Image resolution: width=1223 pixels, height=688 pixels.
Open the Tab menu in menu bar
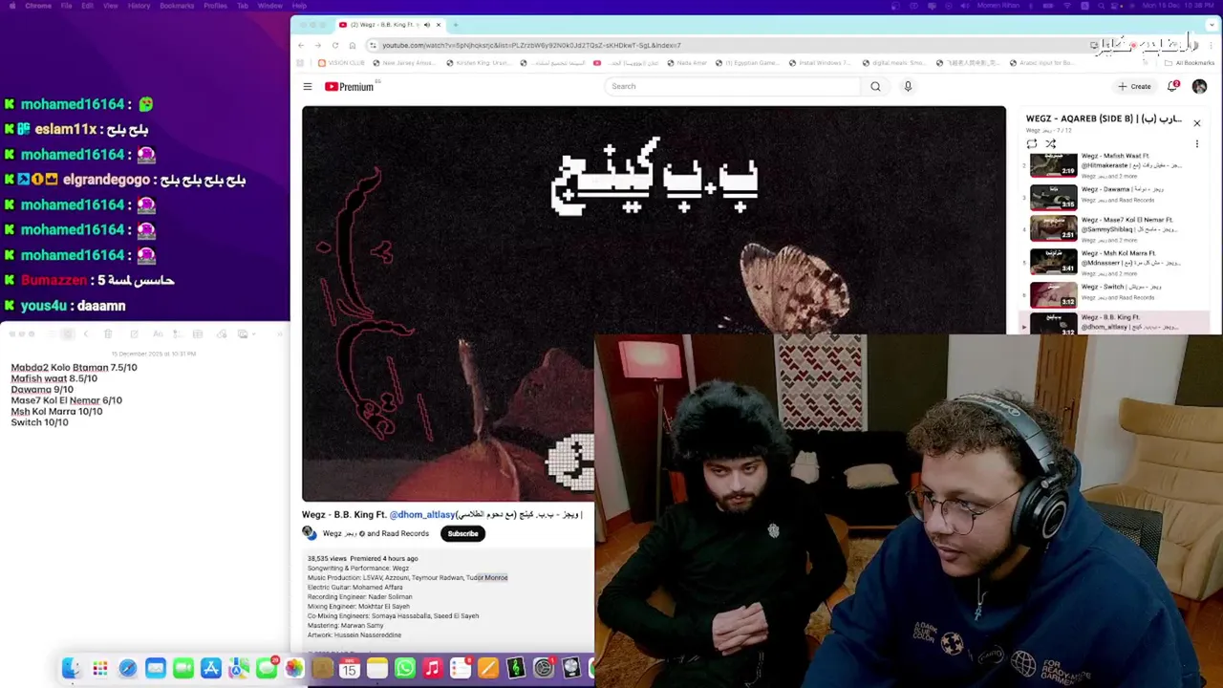click(x=243, y=6)
